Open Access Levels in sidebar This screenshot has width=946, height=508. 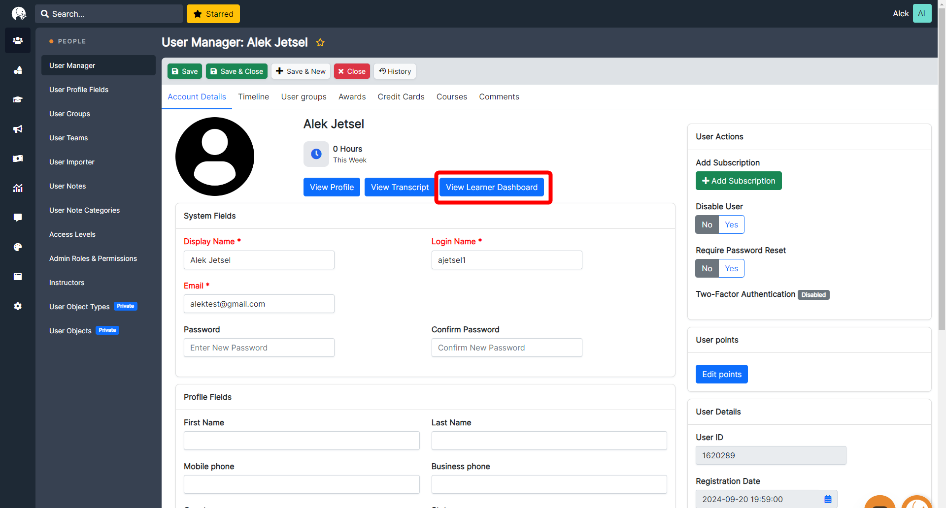pyautogui.click(x=99, y=234)
